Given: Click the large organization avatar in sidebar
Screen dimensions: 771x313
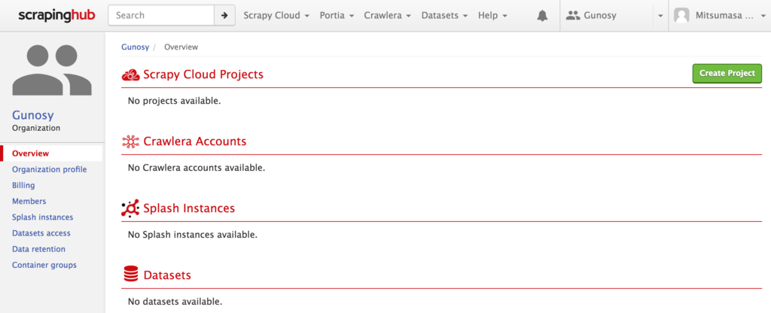Looking at the screenshot, I should pyautogui.click(x=52, y=70).
